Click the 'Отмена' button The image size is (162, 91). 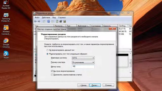tap(108, 85)
